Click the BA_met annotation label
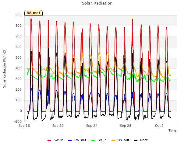The height and width of the screenshot is (146, 195). (34, 13)
